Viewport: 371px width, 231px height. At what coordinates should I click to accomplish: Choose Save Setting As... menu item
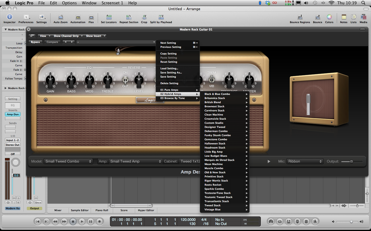tap(171, 73)
